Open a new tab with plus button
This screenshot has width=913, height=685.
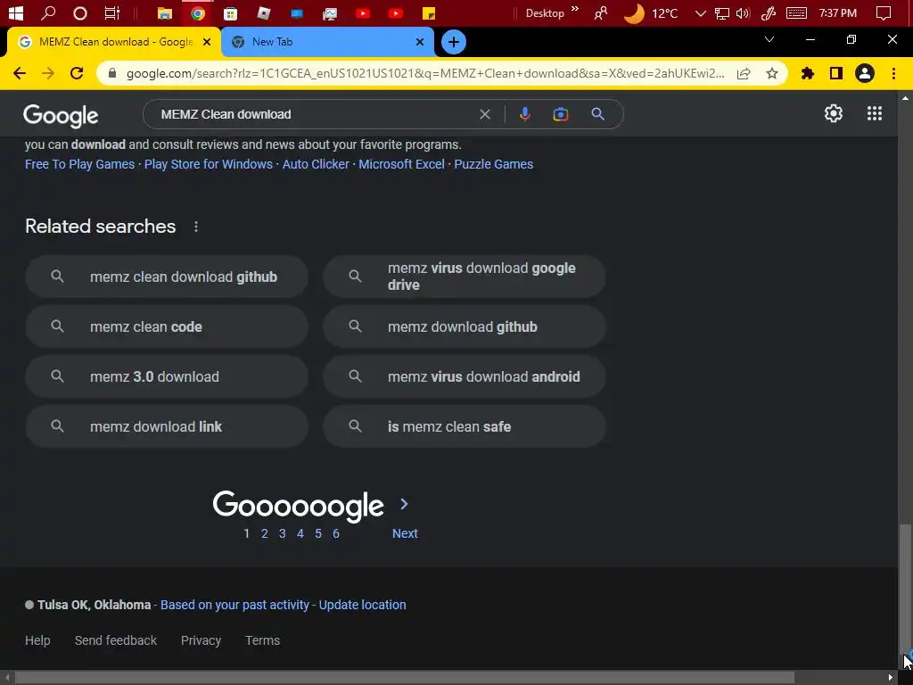point(454,42)
